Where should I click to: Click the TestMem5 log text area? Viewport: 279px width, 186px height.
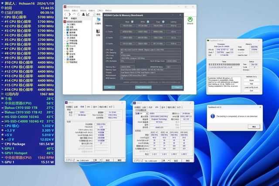(224, 85)
